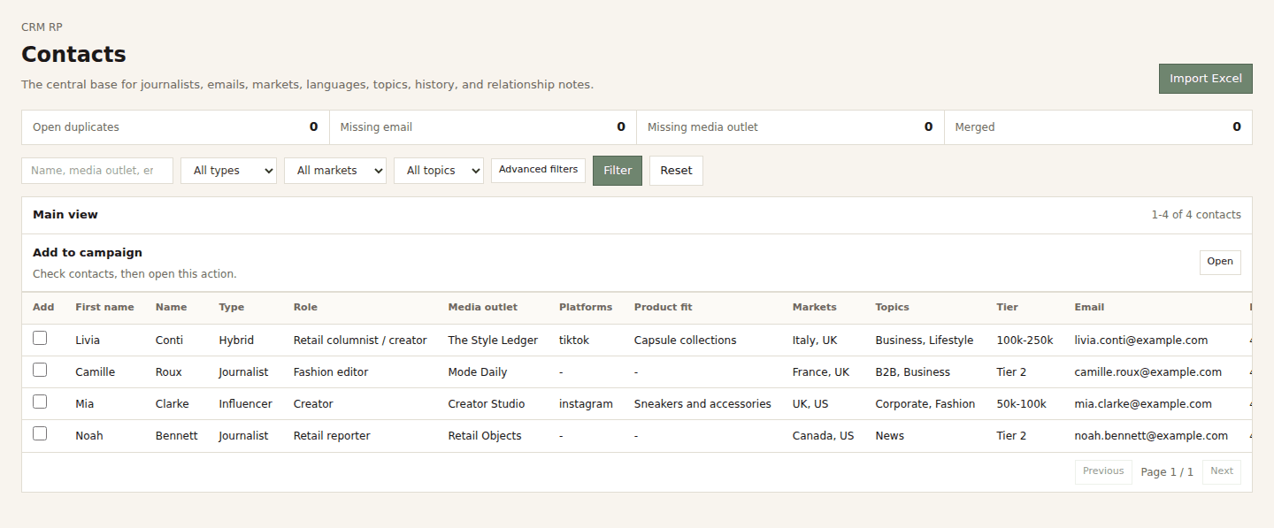Click the Platforms column header

[x=586, y=308]
